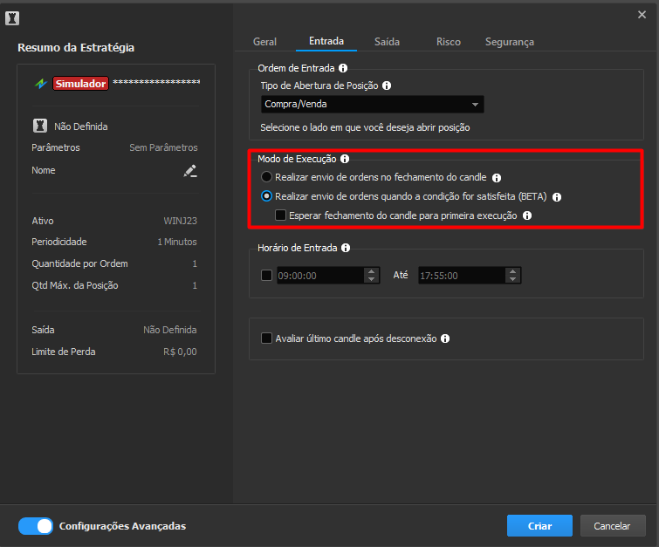Decrease the 09:00:00 start time

pos(371,279)
